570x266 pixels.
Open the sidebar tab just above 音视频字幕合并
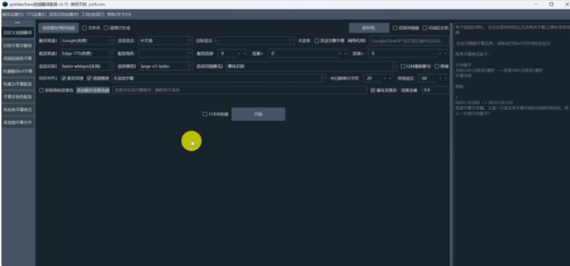pos(18,109)
